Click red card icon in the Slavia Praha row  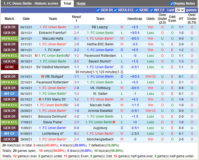click(x=114, y=122)
